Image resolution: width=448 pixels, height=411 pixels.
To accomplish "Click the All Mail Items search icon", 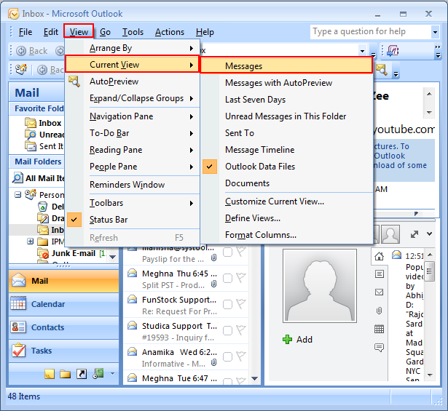I will pyautogui.click(x=17, y=178).
